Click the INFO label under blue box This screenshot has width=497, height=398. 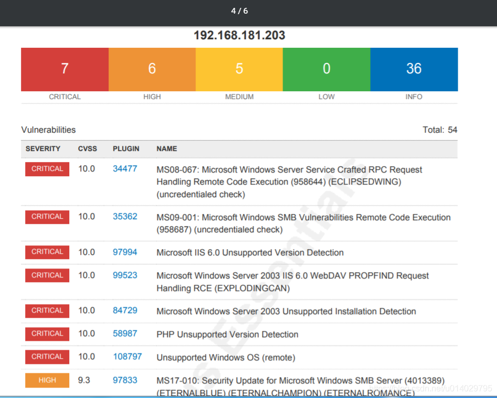click(x=414, y=96)
